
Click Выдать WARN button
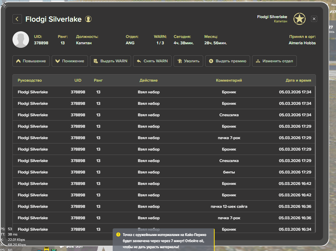pos(110,61)
